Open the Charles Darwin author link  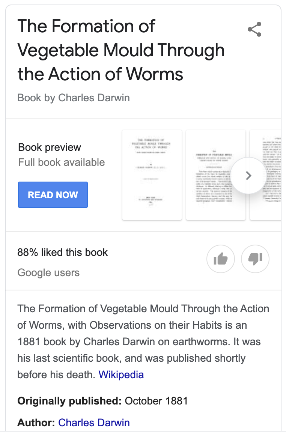point(94,422)
